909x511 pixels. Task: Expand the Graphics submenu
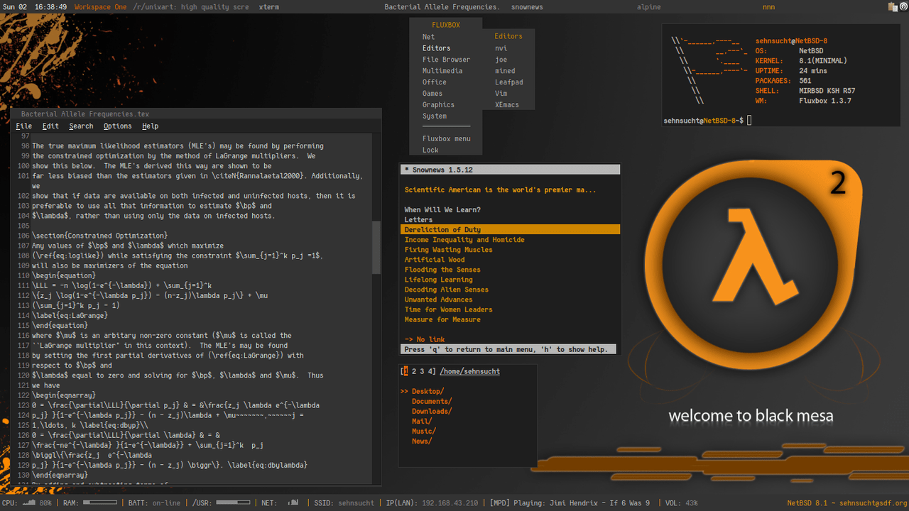tap(445, 105)
